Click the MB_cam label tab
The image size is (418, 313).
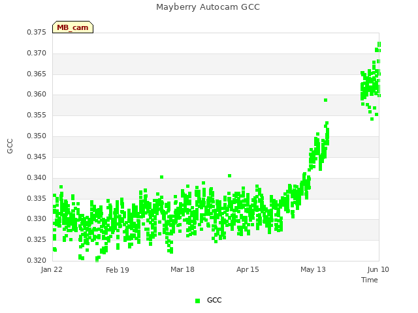coord(72,27)
